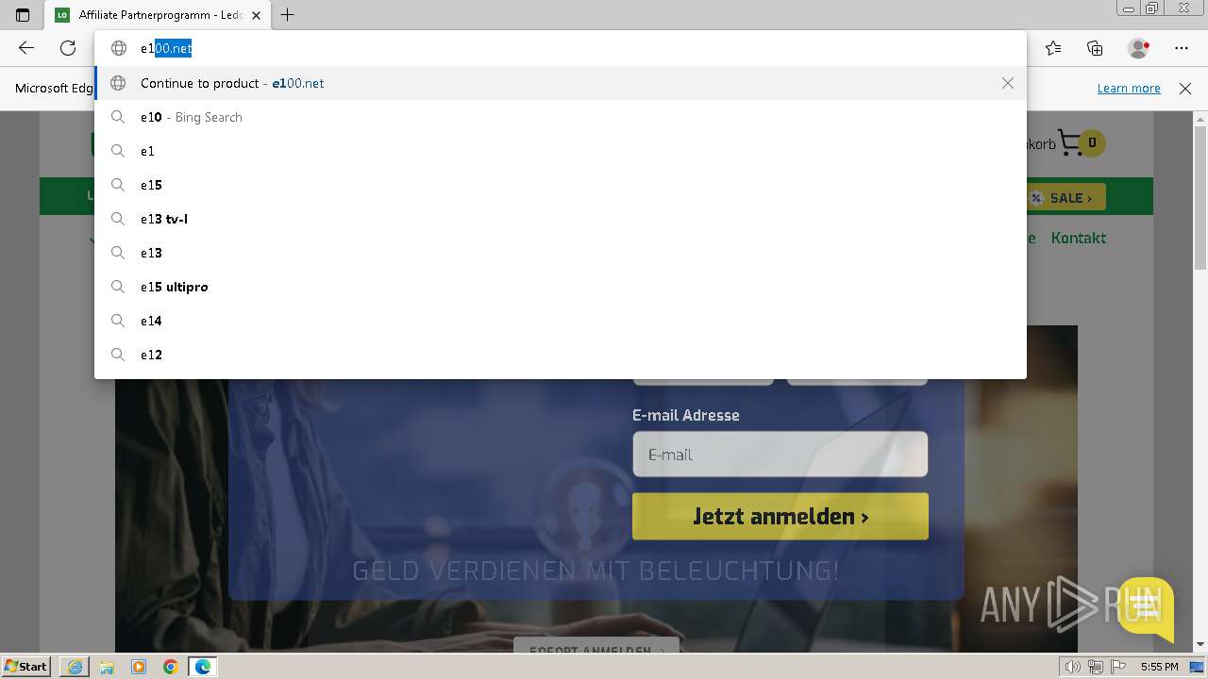Open the tab actions menu icon
The width and height of the screenshot is (1208, 679).
23,15
